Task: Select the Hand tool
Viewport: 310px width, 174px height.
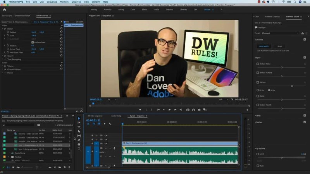Action: 79,144
